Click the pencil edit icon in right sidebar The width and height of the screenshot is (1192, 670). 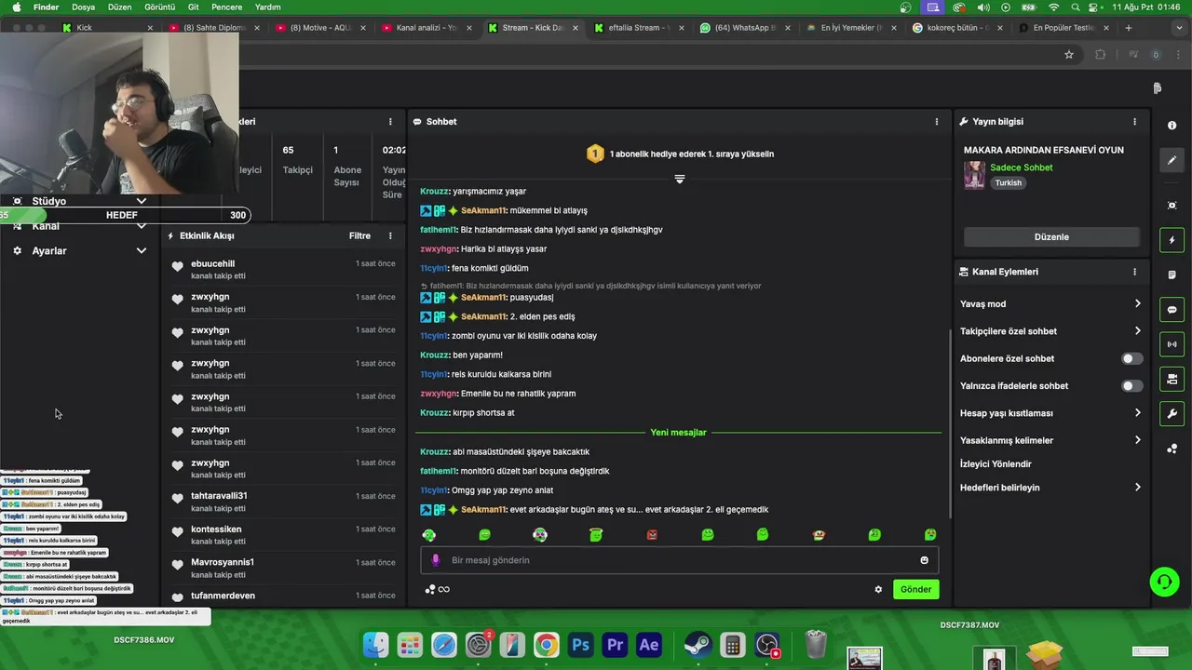[1172, 160]
